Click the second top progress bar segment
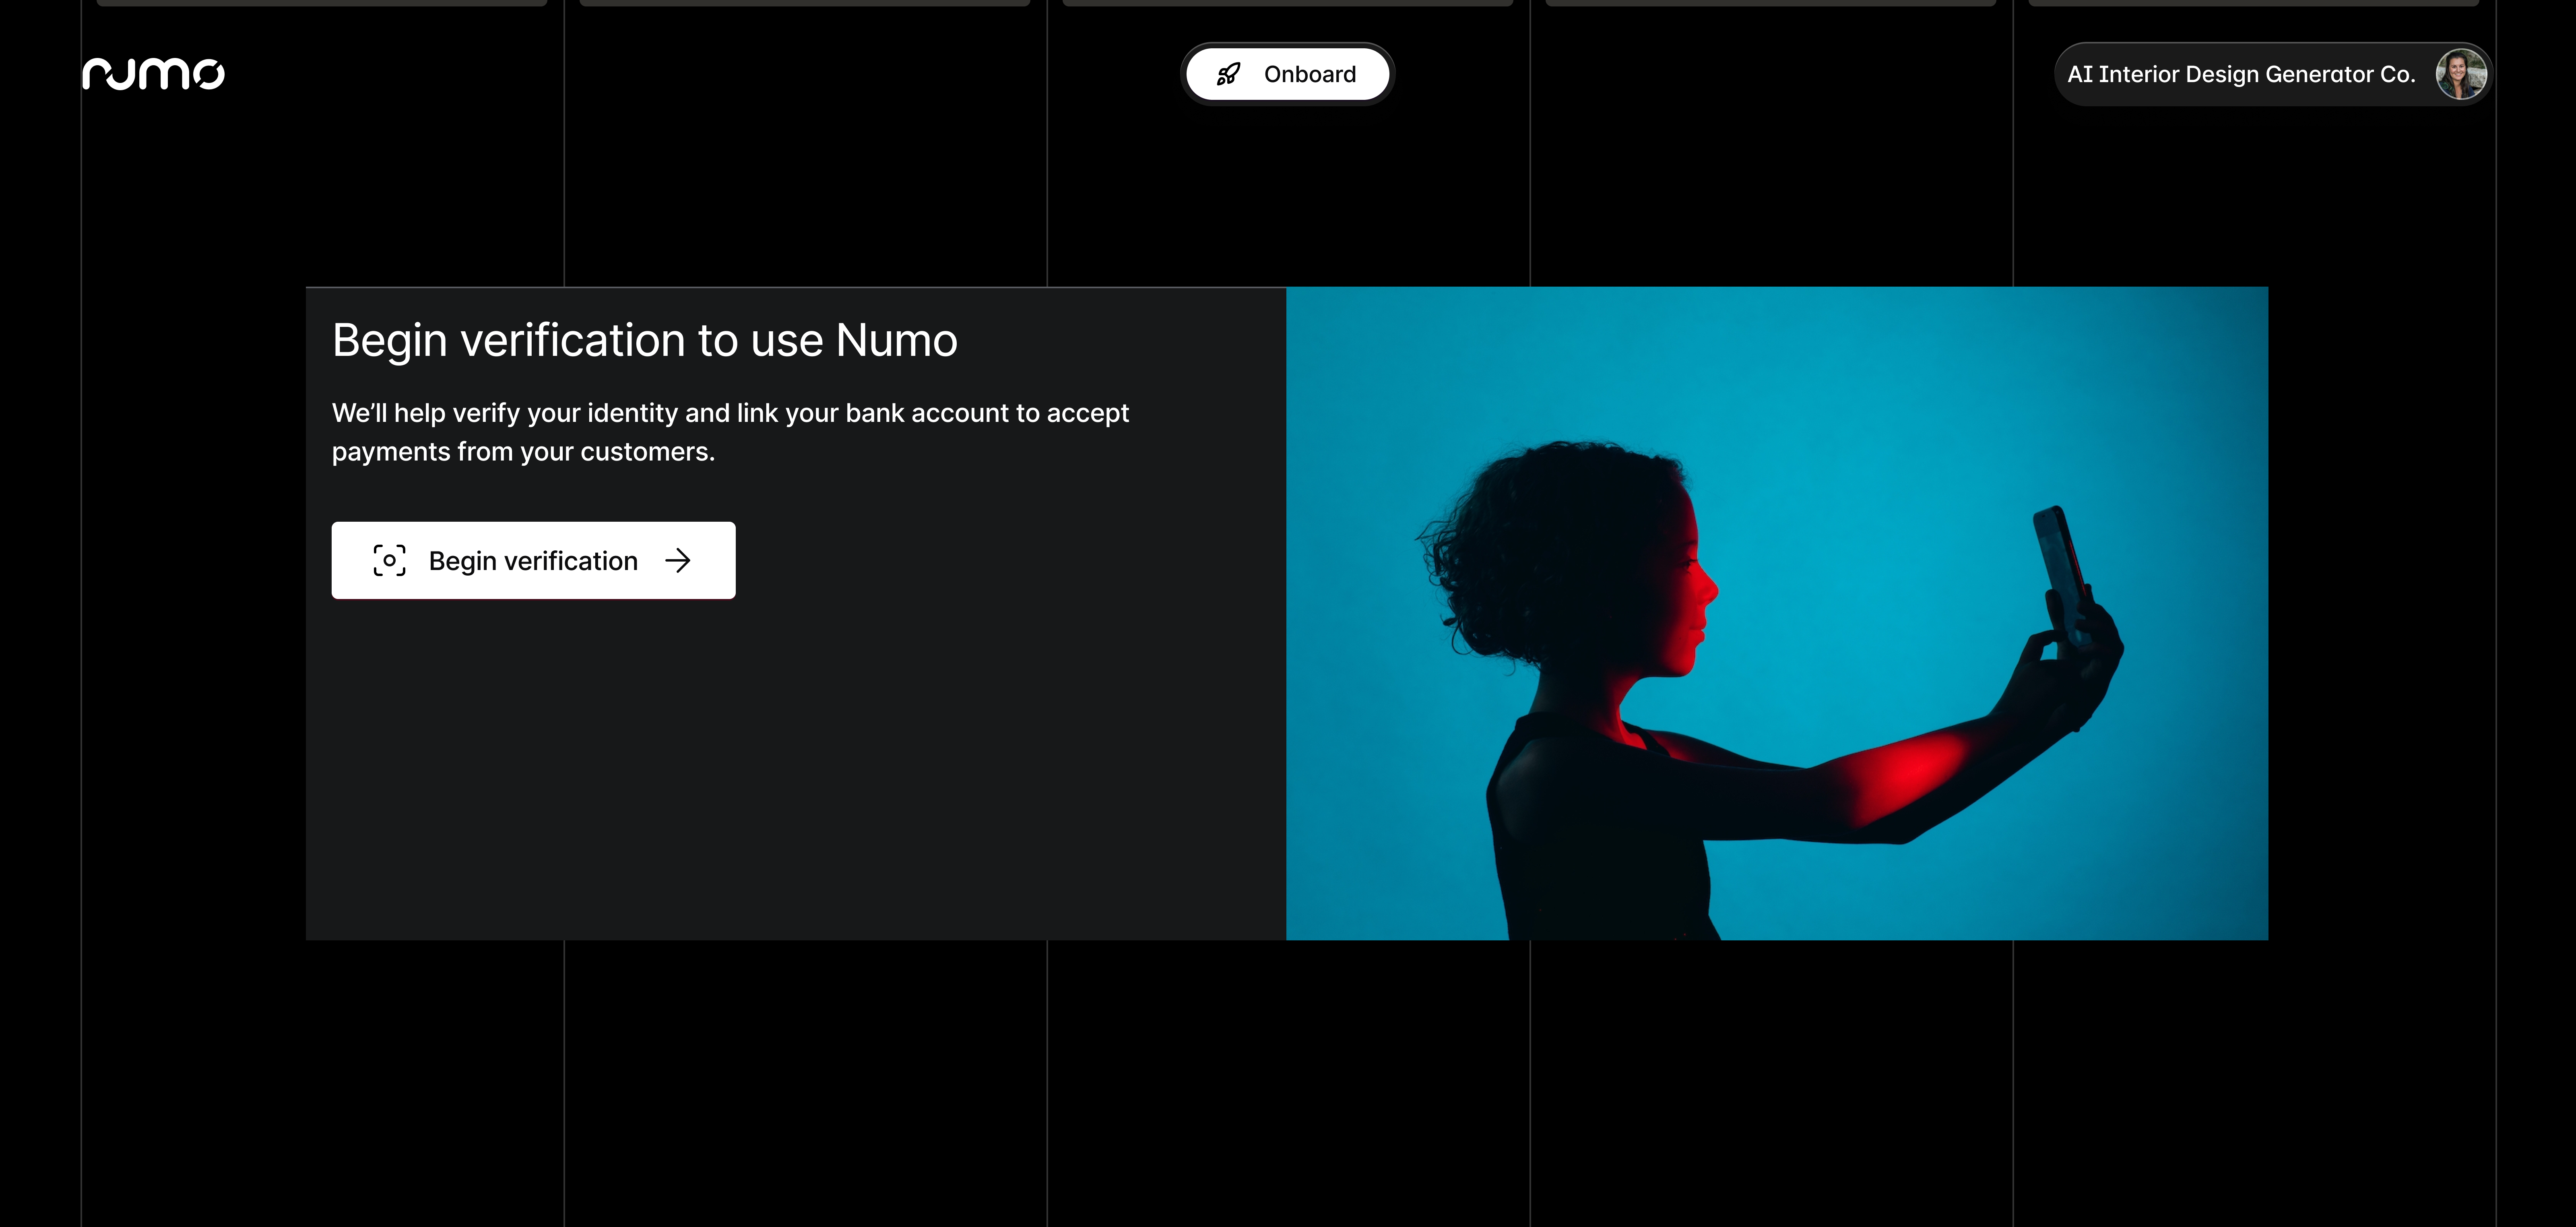This screenshot has height=1227, width=2576. tap(805, 3)
